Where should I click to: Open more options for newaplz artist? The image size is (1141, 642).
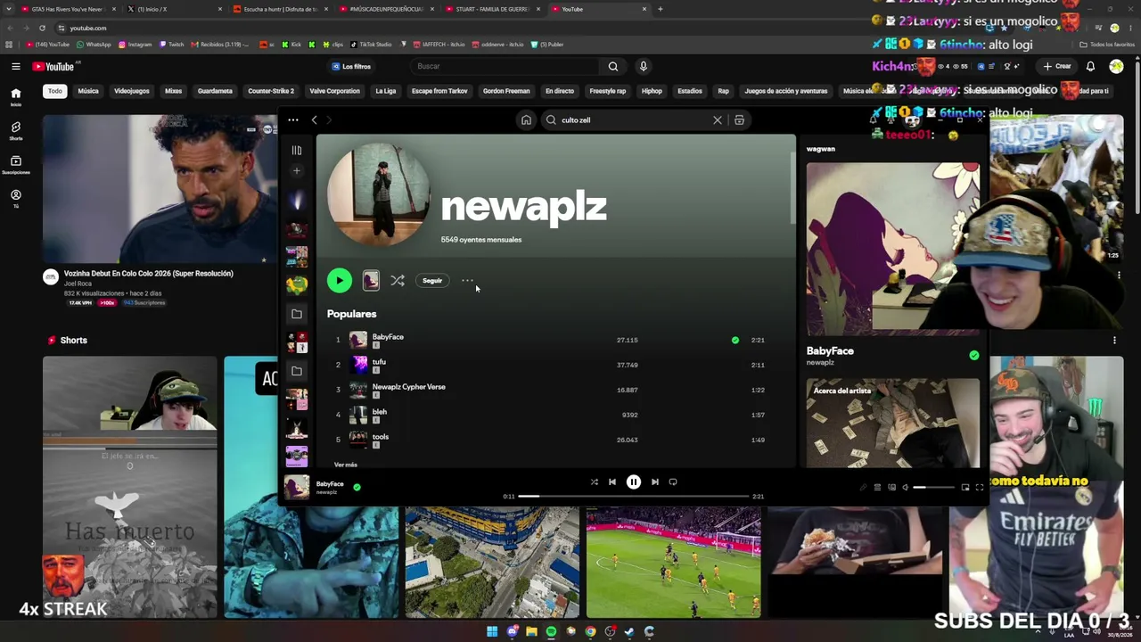467,281
